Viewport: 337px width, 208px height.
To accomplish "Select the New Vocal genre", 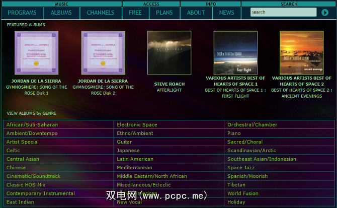I will (x=129, y=202).
